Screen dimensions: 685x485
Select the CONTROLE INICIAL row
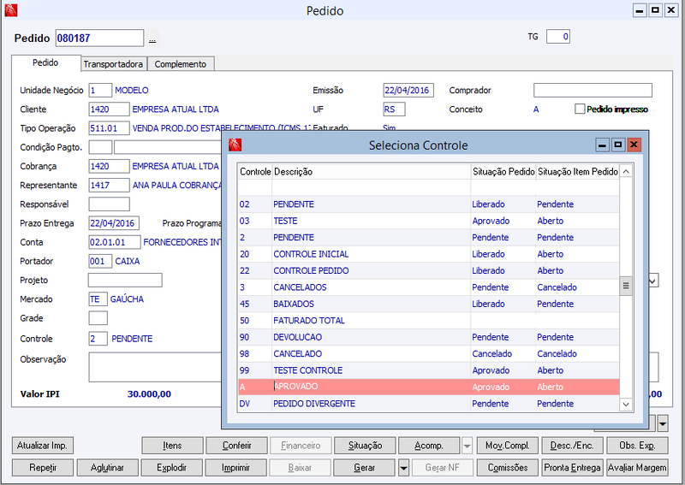(x=429, y=254)
